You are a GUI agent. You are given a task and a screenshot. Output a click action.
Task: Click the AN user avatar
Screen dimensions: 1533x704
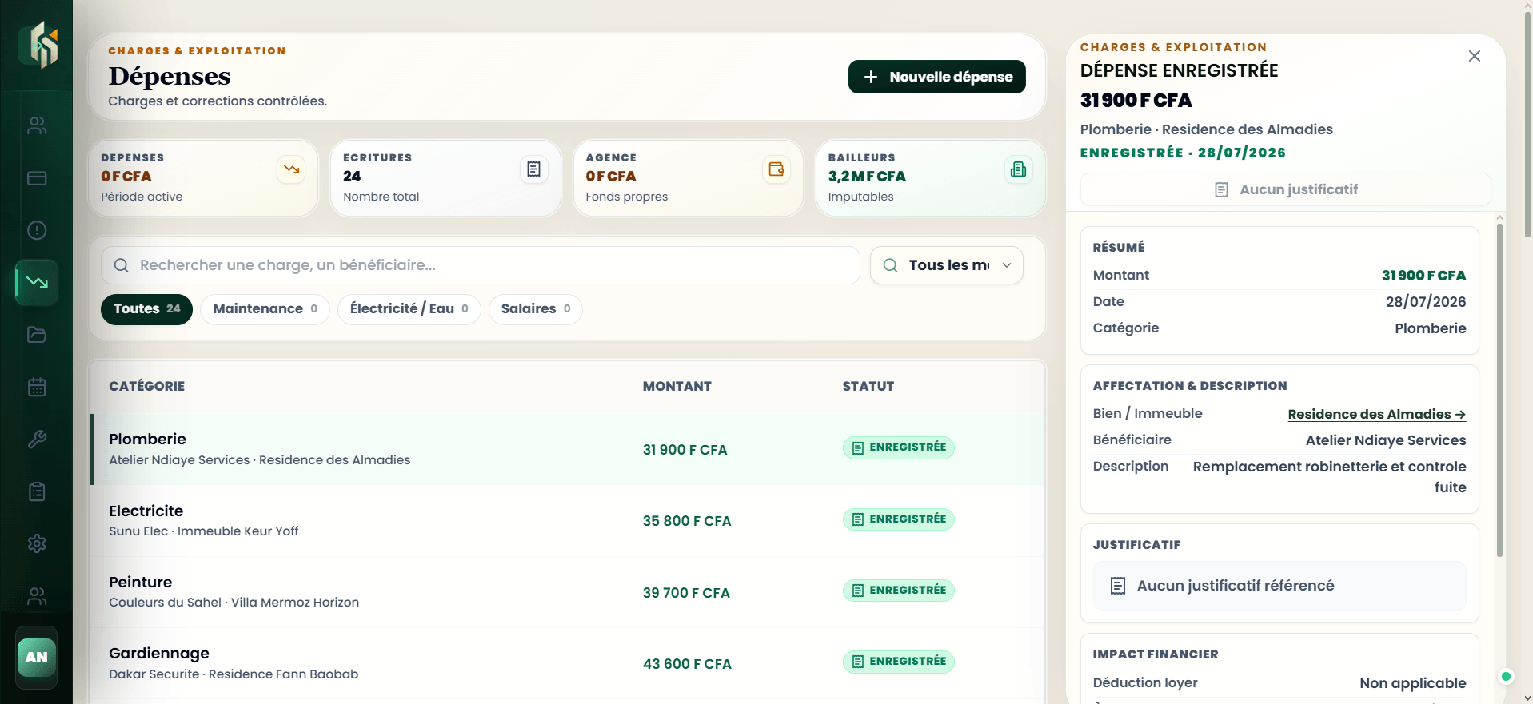coord(37,657)
